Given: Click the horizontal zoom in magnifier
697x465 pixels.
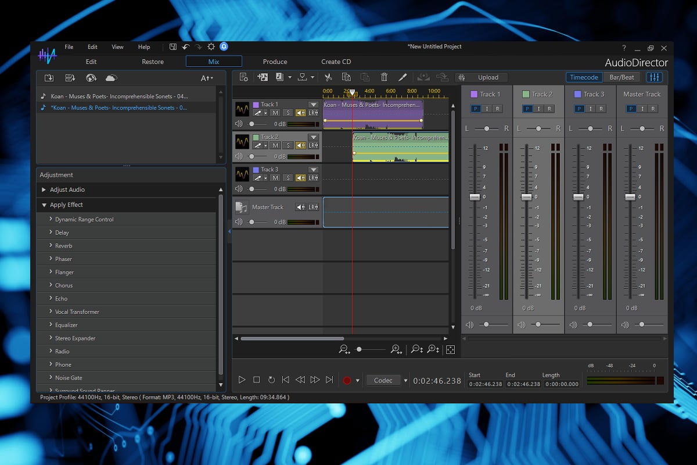Looking at the screenshot, I should (x=396, y=349).
